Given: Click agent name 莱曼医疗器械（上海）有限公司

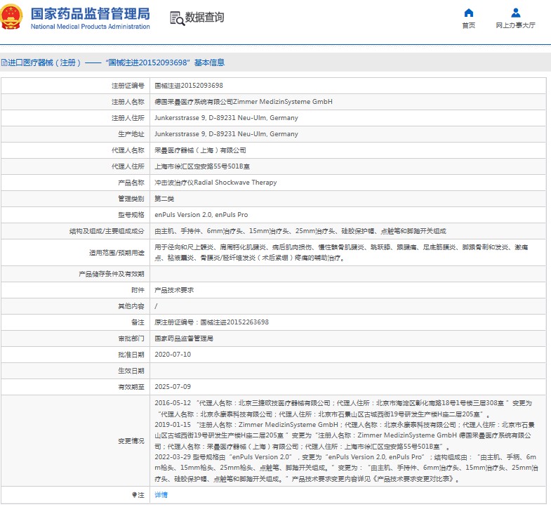Looking at the screenshot, I should [x=200, y=150].
